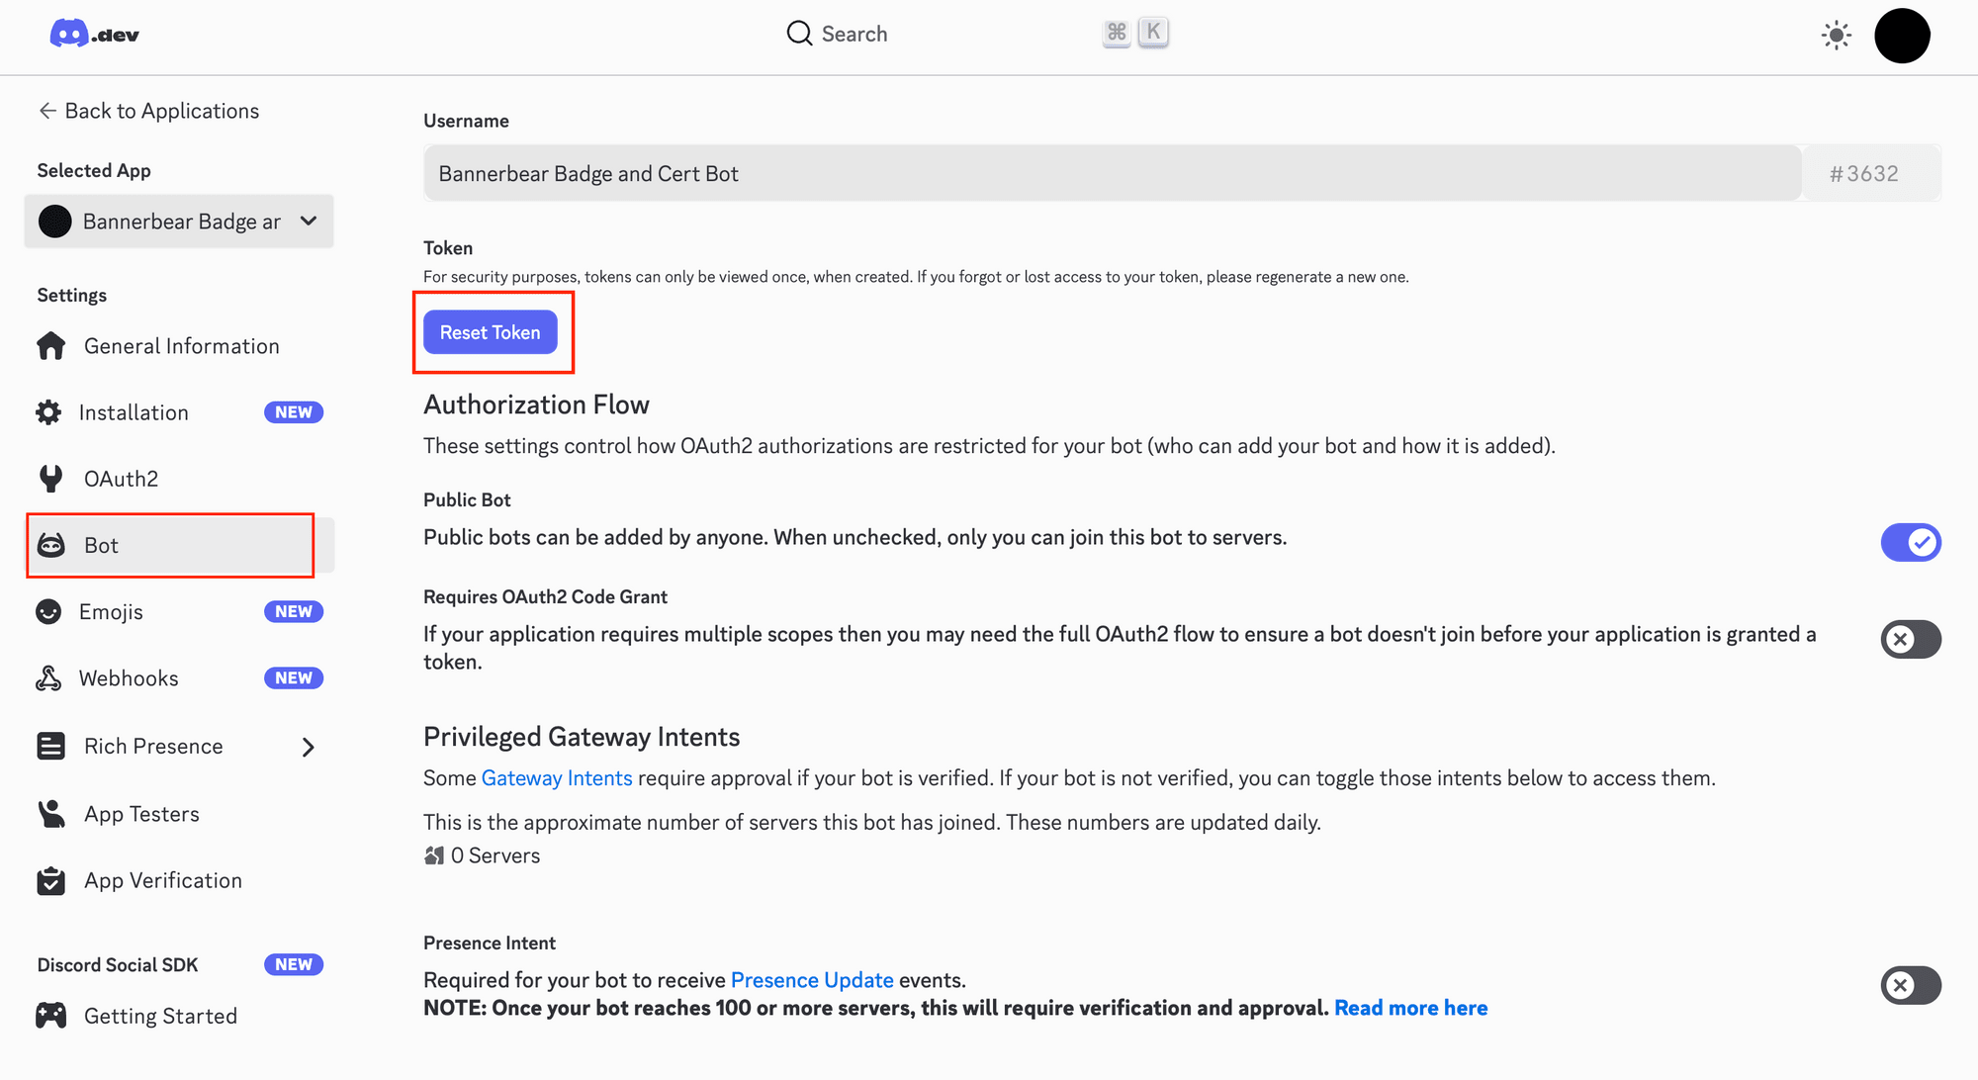Open the Selected App dropdown
Image resolution: width=1978 pixels, height=1080 pixels.
coord(179,222)
